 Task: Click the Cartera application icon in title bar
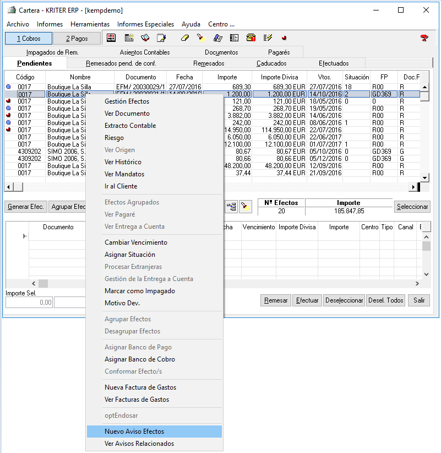[x=12, y=10]
